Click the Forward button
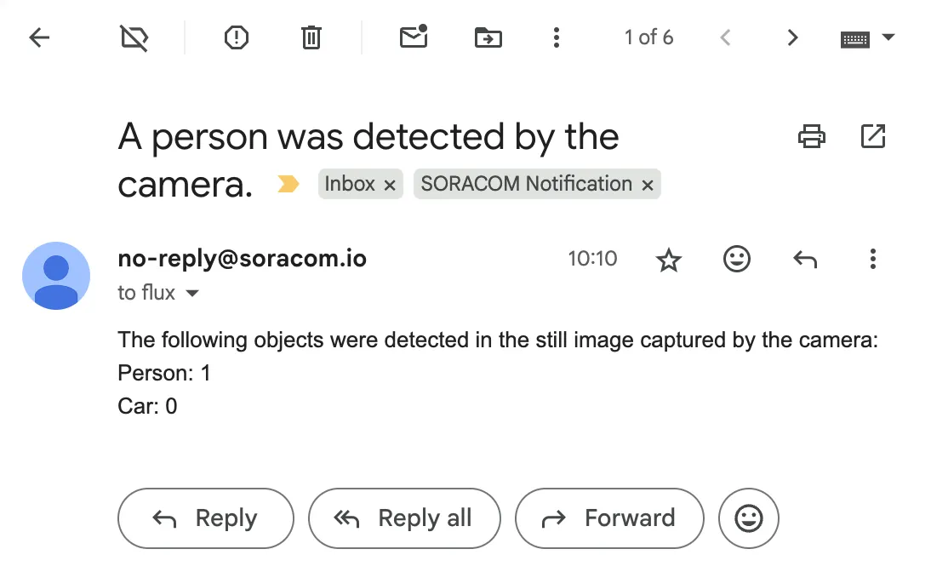 (609, 518)
